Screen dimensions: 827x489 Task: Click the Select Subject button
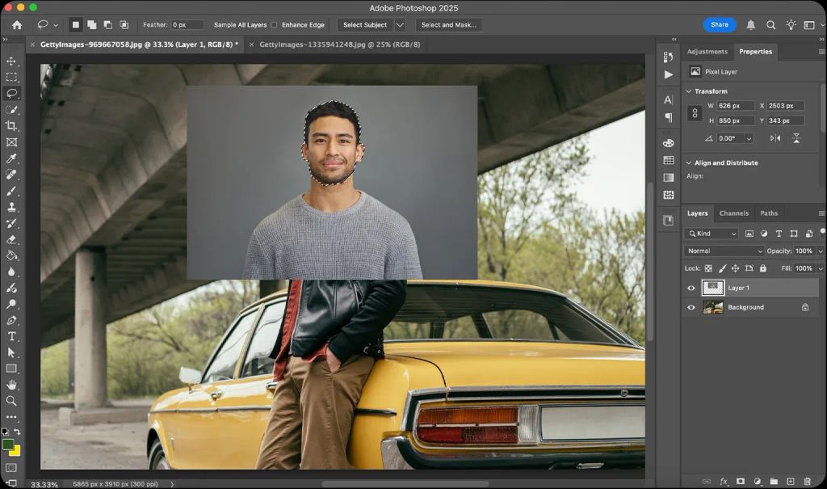(365, 25)
